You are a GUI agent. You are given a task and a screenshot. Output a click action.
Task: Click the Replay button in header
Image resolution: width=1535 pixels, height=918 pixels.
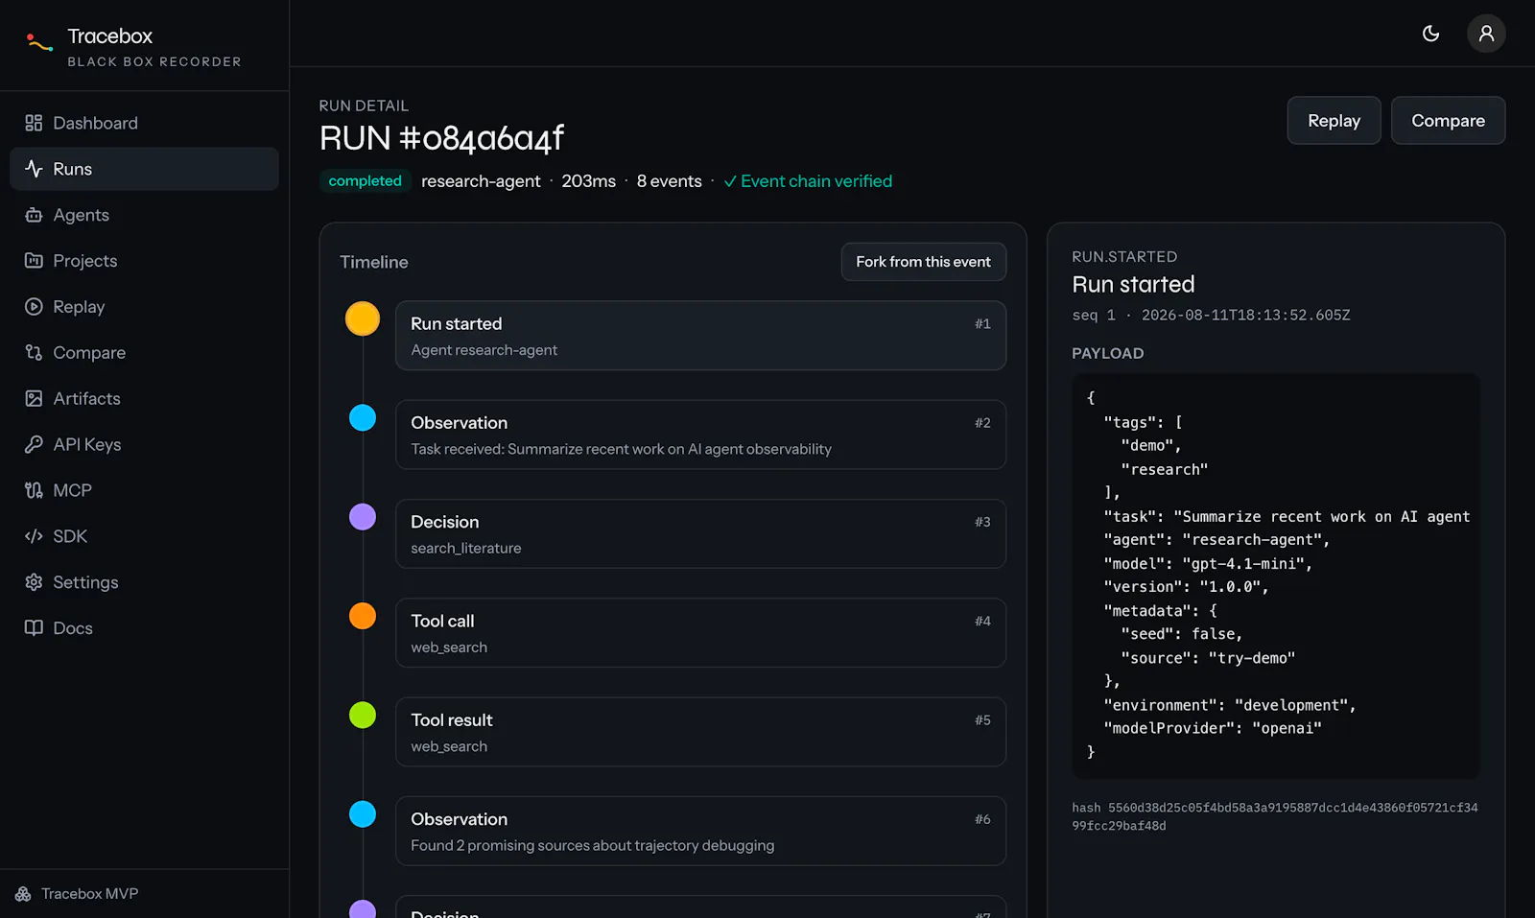click(x=1334, y=121)
